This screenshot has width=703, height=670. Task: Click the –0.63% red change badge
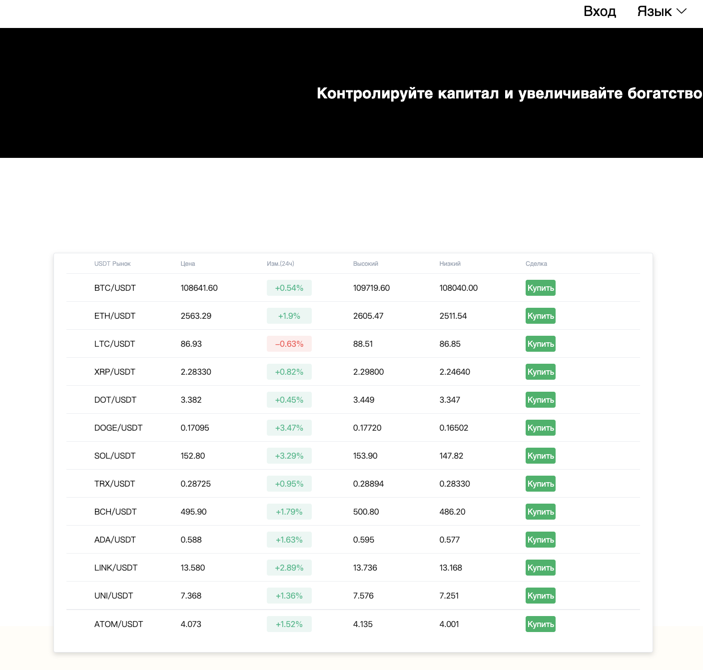(289, 344)
